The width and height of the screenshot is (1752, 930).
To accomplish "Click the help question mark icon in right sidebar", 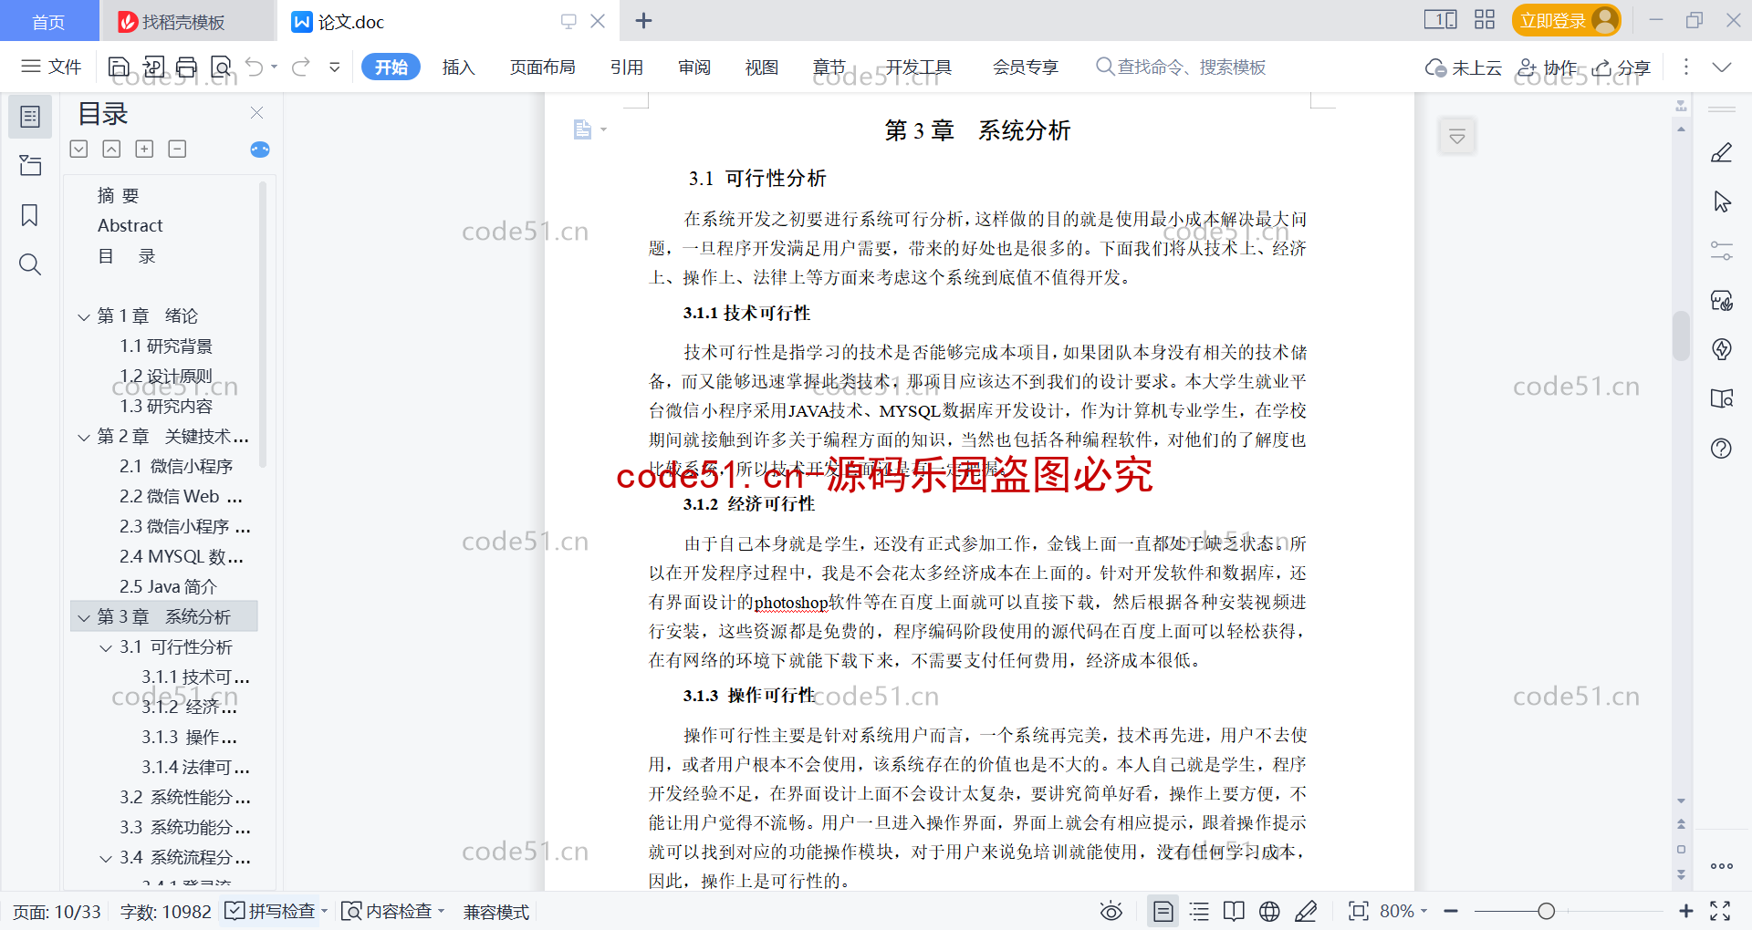I will tap(1722, 448).
